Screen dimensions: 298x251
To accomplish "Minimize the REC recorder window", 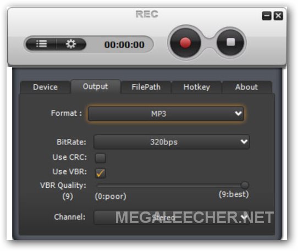I will coord(267,16).
